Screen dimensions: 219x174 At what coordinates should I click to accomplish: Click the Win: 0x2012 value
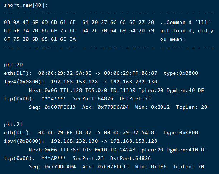point(152,107)
